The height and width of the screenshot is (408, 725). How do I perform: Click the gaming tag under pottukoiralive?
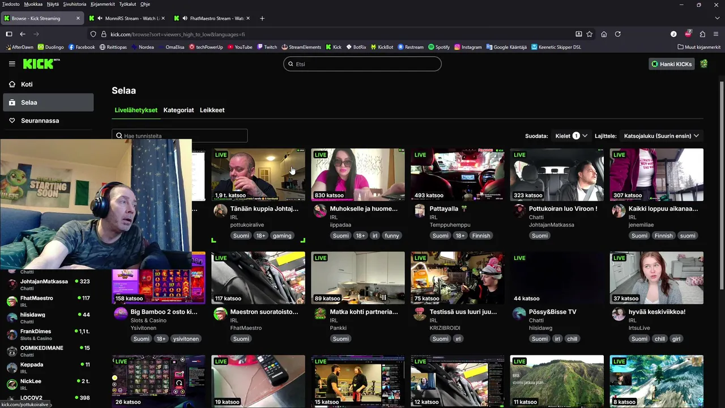tap(282, 236)
